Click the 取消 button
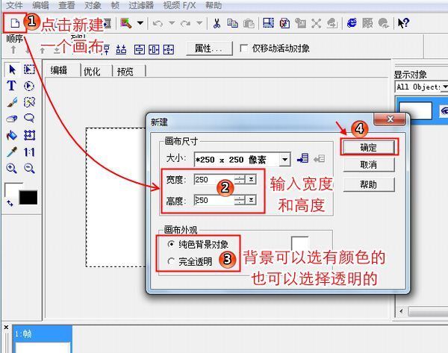The image size is (448, 353). pos(369,165)
